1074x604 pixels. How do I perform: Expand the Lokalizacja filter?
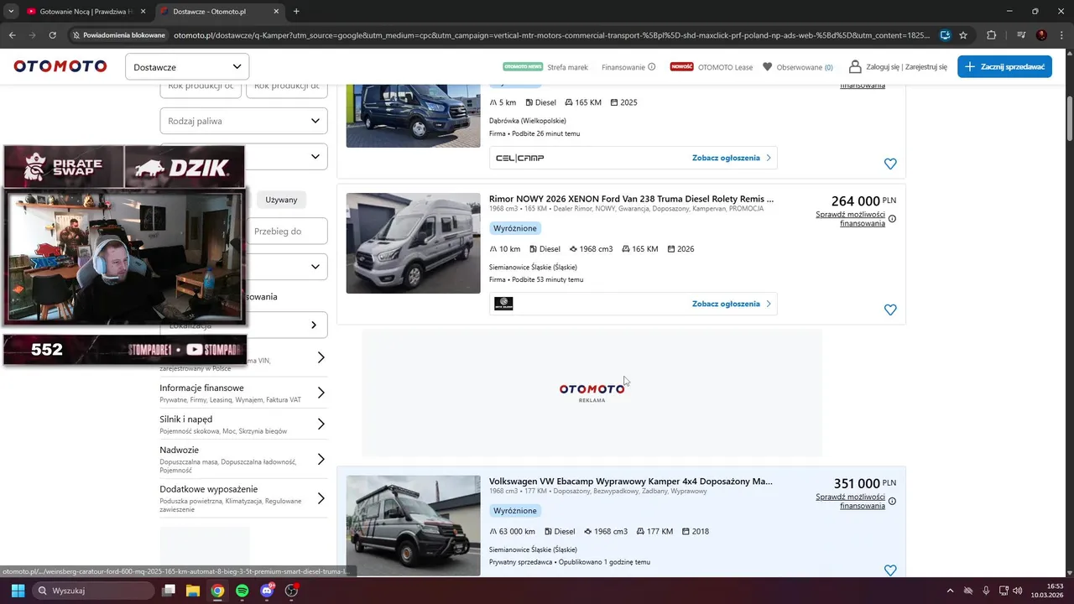[243, 325]
